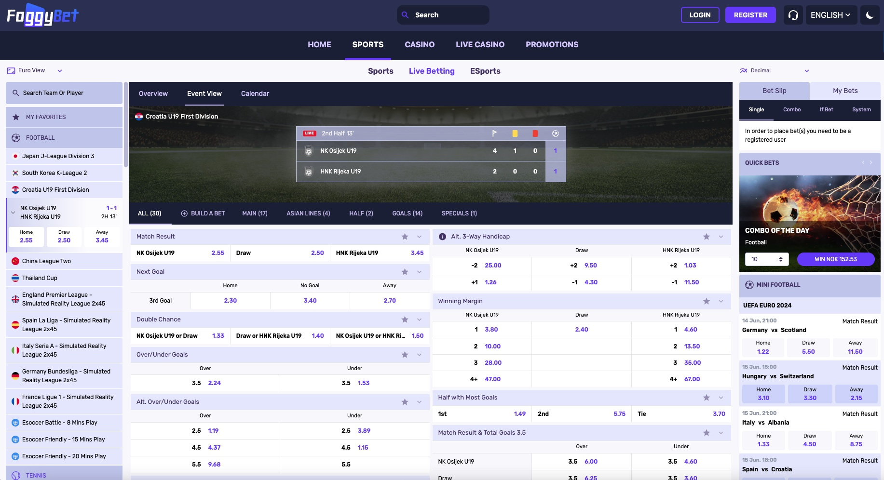The image size is (884, 480).
Task: Click the FoggyBet logo
Action: [42, 14]
